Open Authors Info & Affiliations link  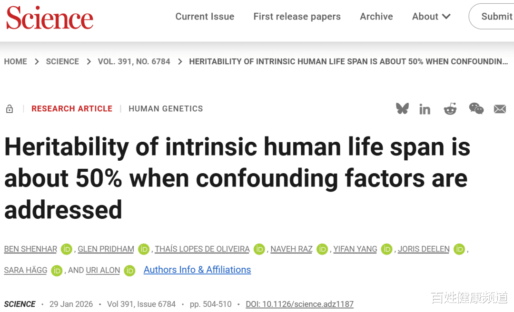click(x=197, y=270)
